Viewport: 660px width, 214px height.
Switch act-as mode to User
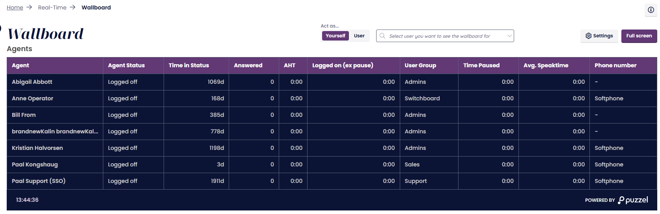point(359,36)
